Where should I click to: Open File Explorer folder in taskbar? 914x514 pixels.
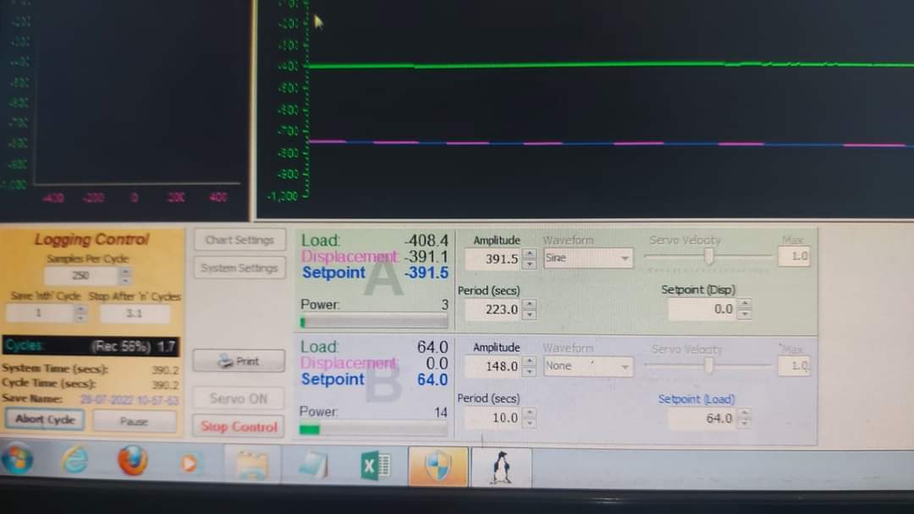click(x=251, y=466)
